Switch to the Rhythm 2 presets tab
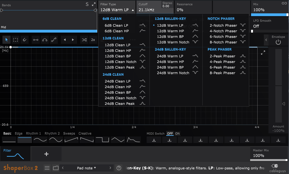The width and height of the screenshot is (289, 174). point(52,133)
